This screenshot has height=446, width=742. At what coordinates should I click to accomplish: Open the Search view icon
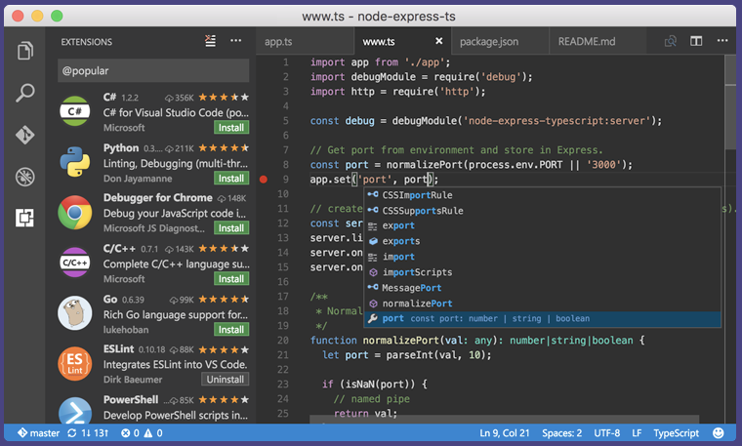tap(25, 94)
